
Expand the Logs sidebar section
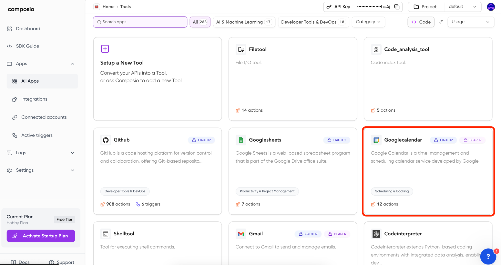[x=41, y=153]
